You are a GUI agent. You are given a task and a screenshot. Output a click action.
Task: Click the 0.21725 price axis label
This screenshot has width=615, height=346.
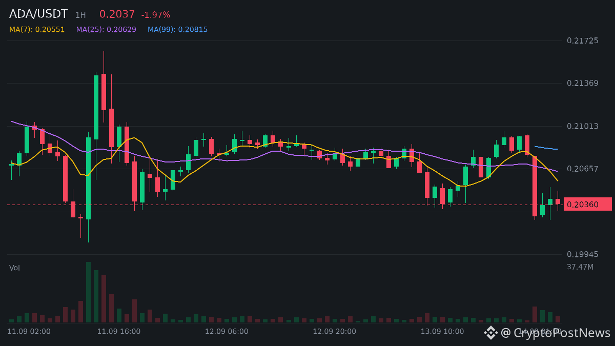583,40
